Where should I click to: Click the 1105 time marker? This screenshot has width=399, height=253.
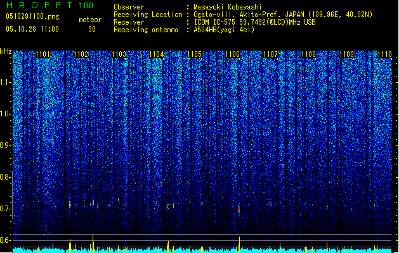coord(194,54)
